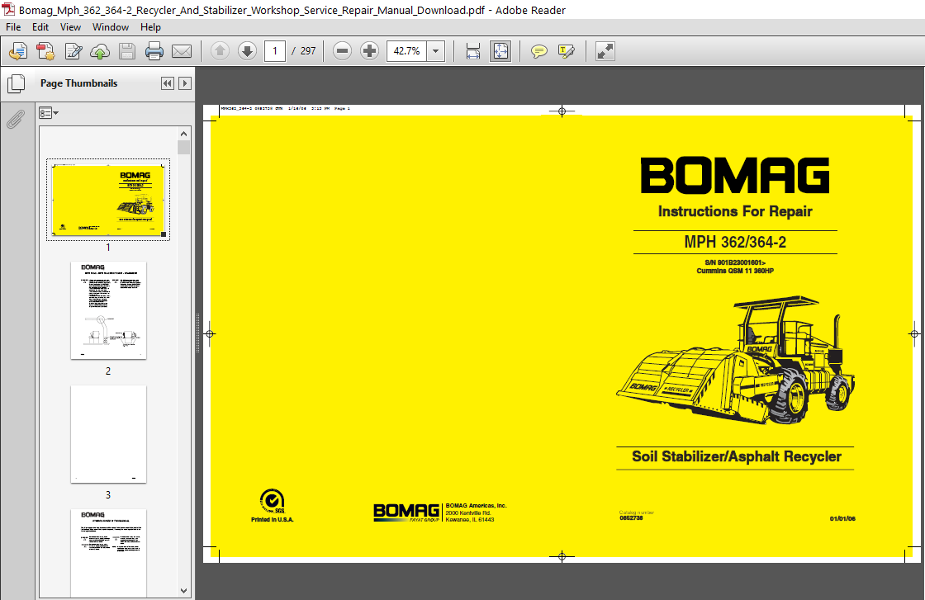
Task: Click the BOMAG Americas address text
Action: pyautogui.click(x=476, y=513)
